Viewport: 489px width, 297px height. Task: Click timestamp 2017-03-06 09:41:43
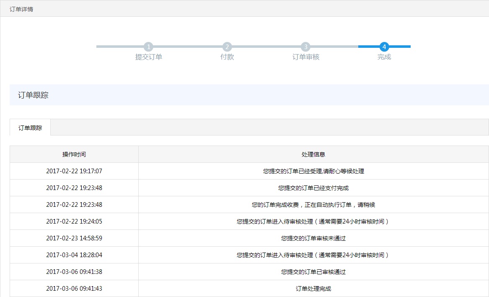[74, 288]
